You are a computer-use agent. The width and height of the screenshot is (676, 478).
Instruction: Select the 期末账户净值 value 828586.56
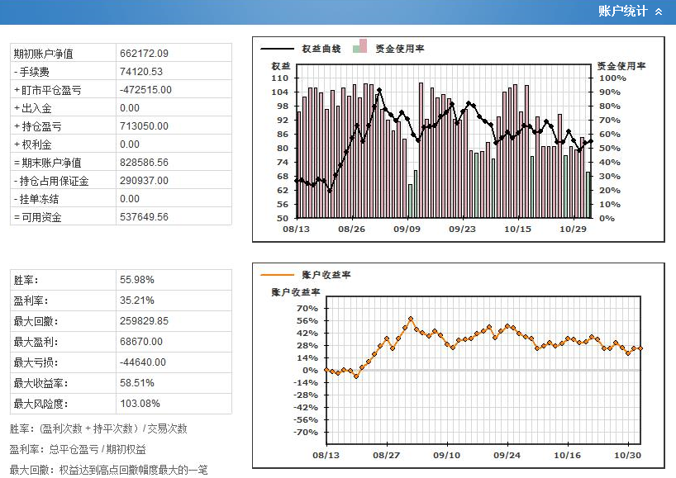(x=144, y=163)
